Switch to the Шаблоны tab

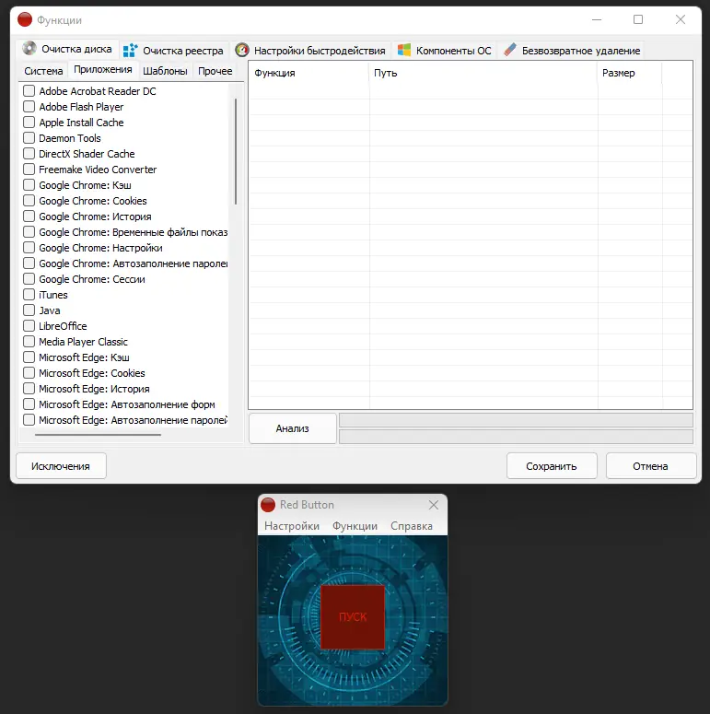point(165,71)
